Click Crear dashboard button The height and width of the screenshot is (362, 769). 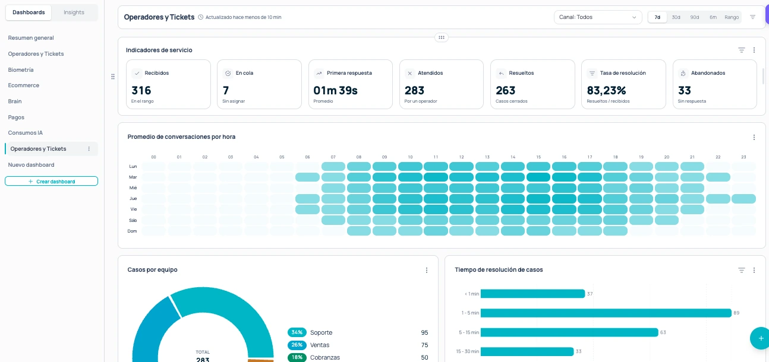[x=51, y=181]
